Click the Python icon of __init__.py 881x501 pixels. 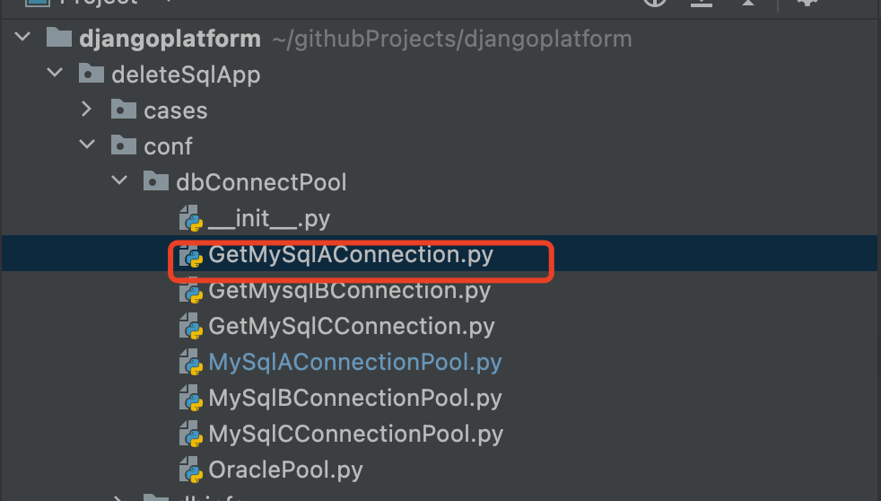[x=191, y=219]
